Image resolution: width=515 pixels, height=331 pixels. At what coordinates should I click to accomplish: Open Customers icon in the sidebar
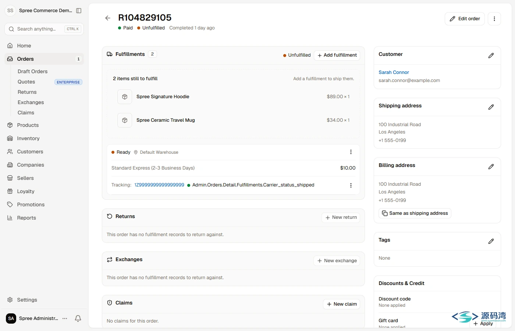10,152
